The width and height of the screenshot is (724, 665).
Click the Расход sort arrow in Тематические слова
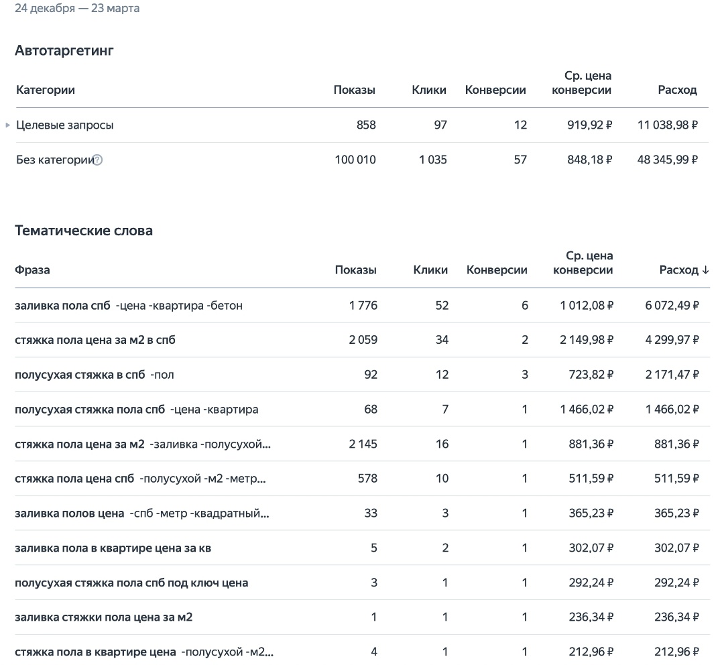tap(705, 270)
